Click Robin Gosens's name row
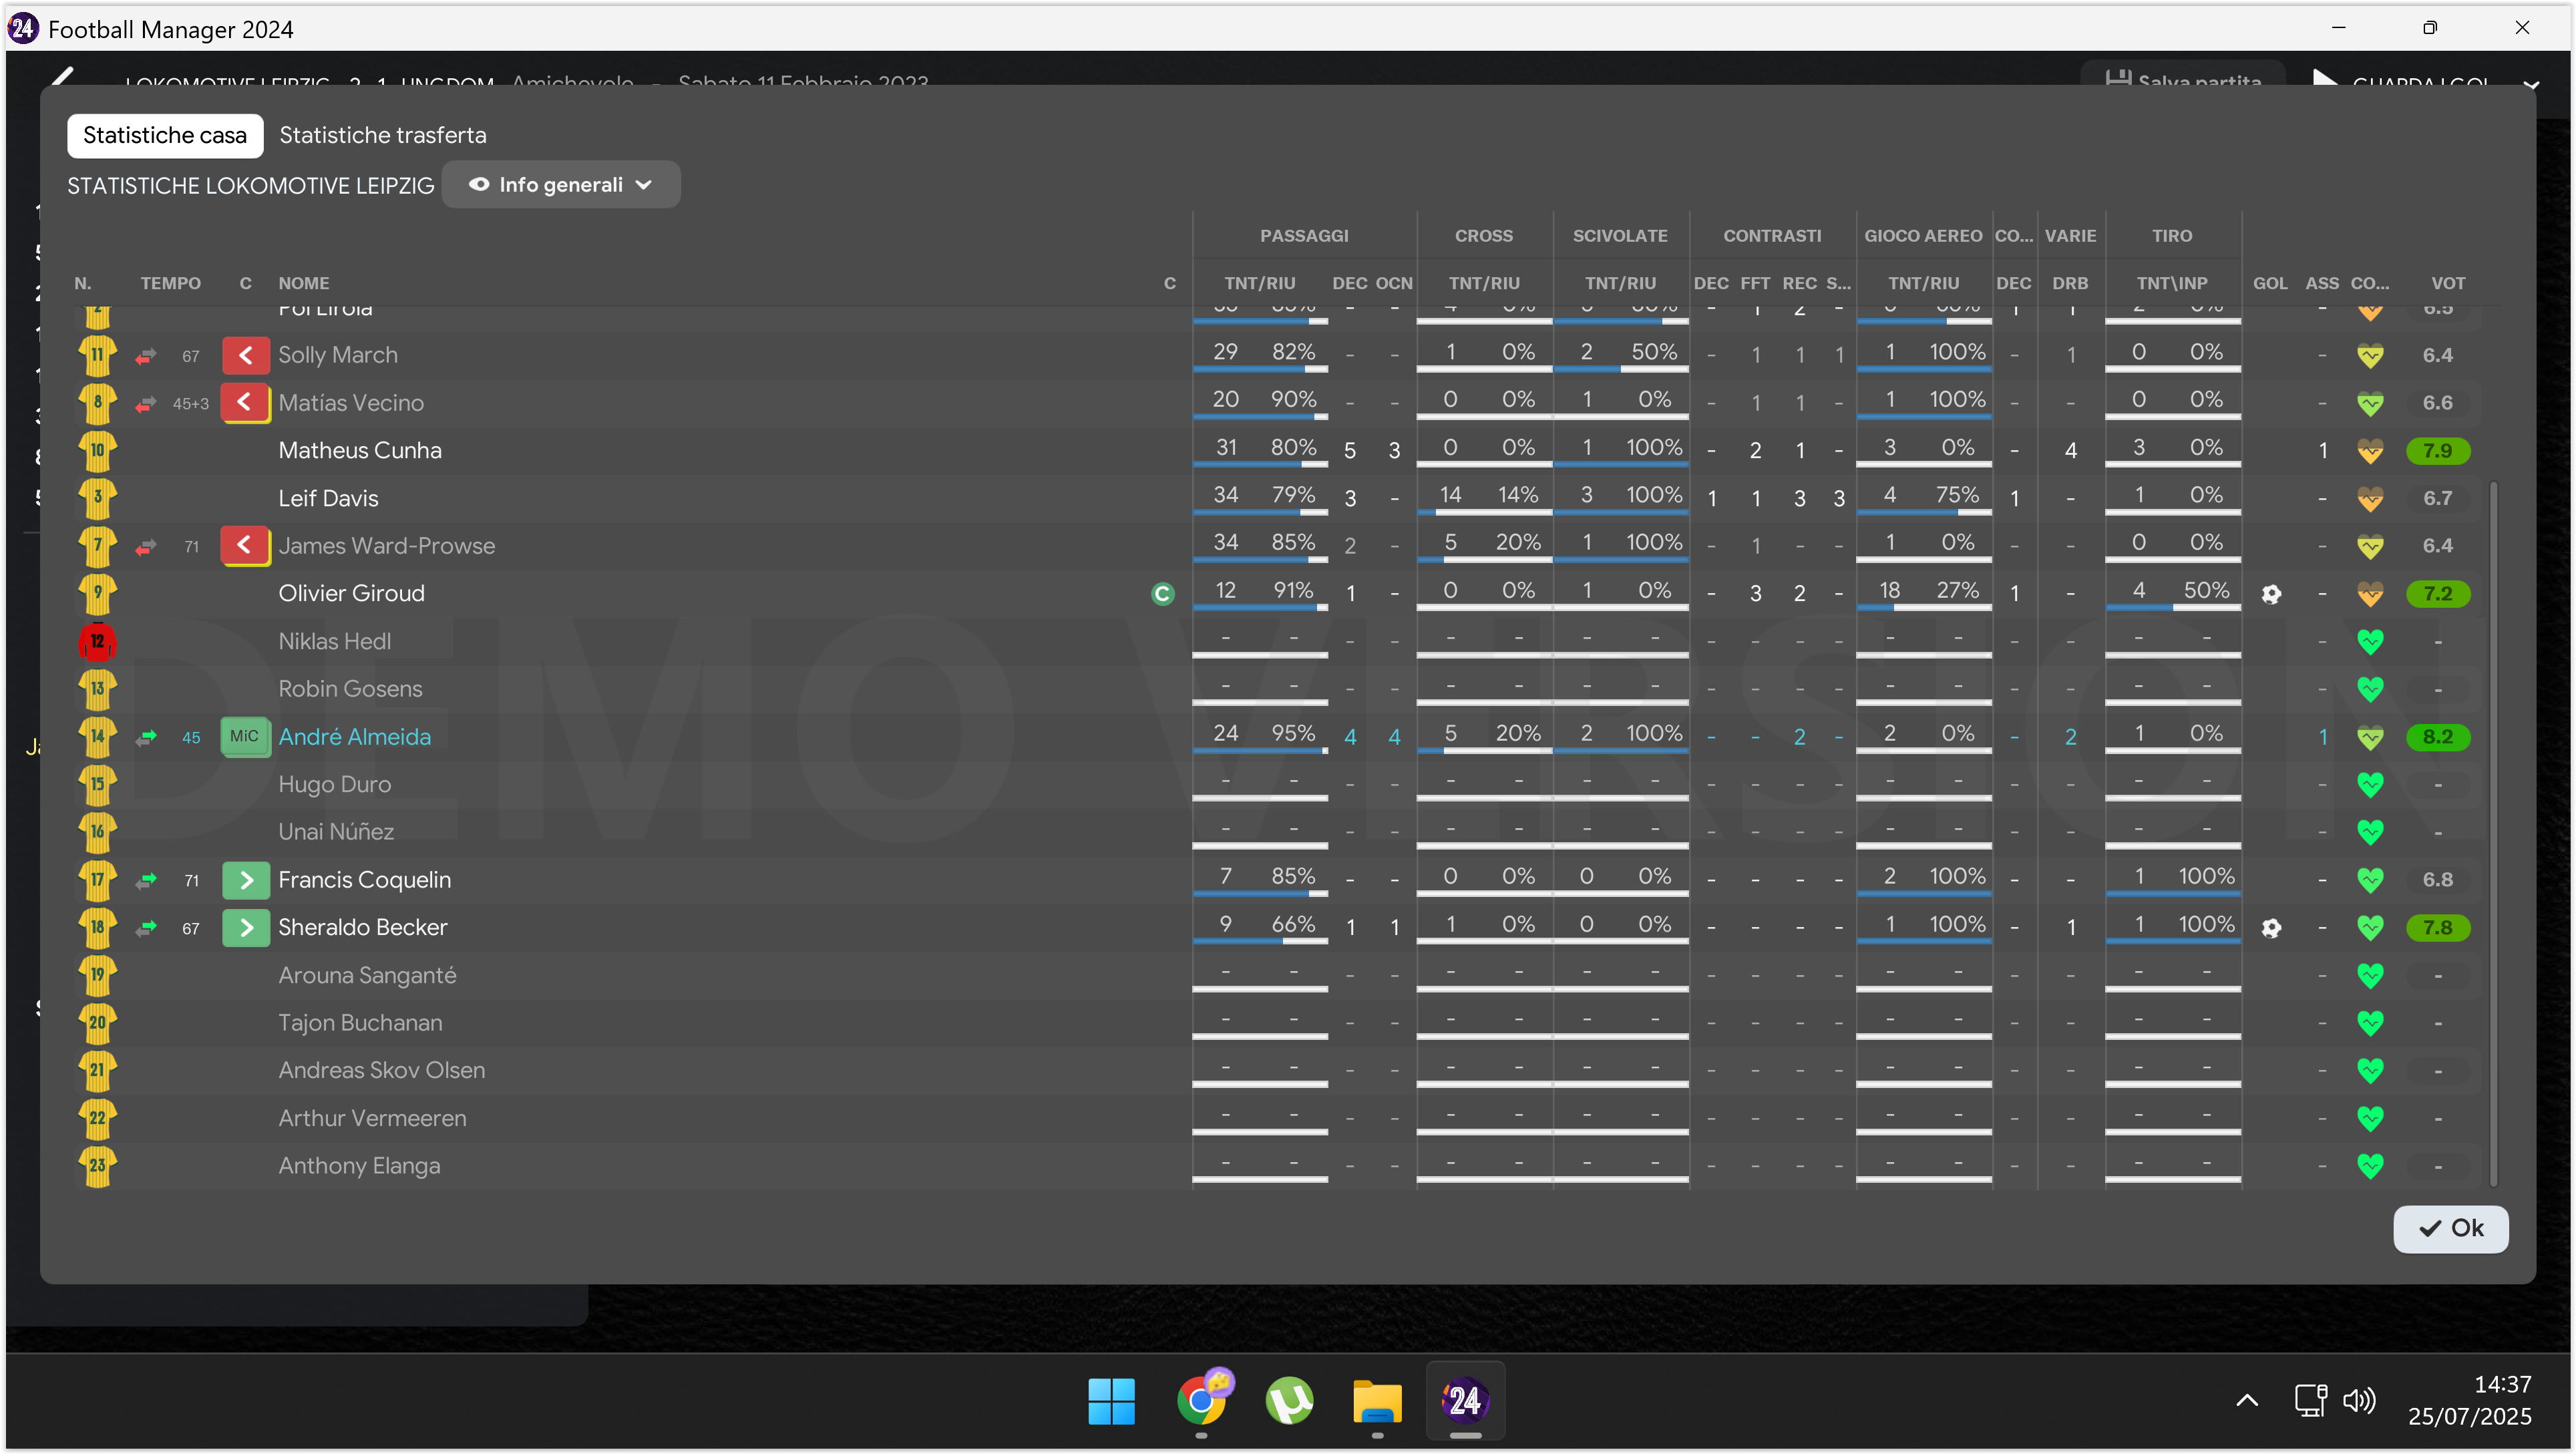Viewport: 2576px width, 1454px height. coord(350,689)
